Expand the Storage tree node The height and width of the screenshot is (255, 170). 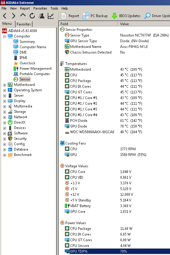(x=4, y=112)
